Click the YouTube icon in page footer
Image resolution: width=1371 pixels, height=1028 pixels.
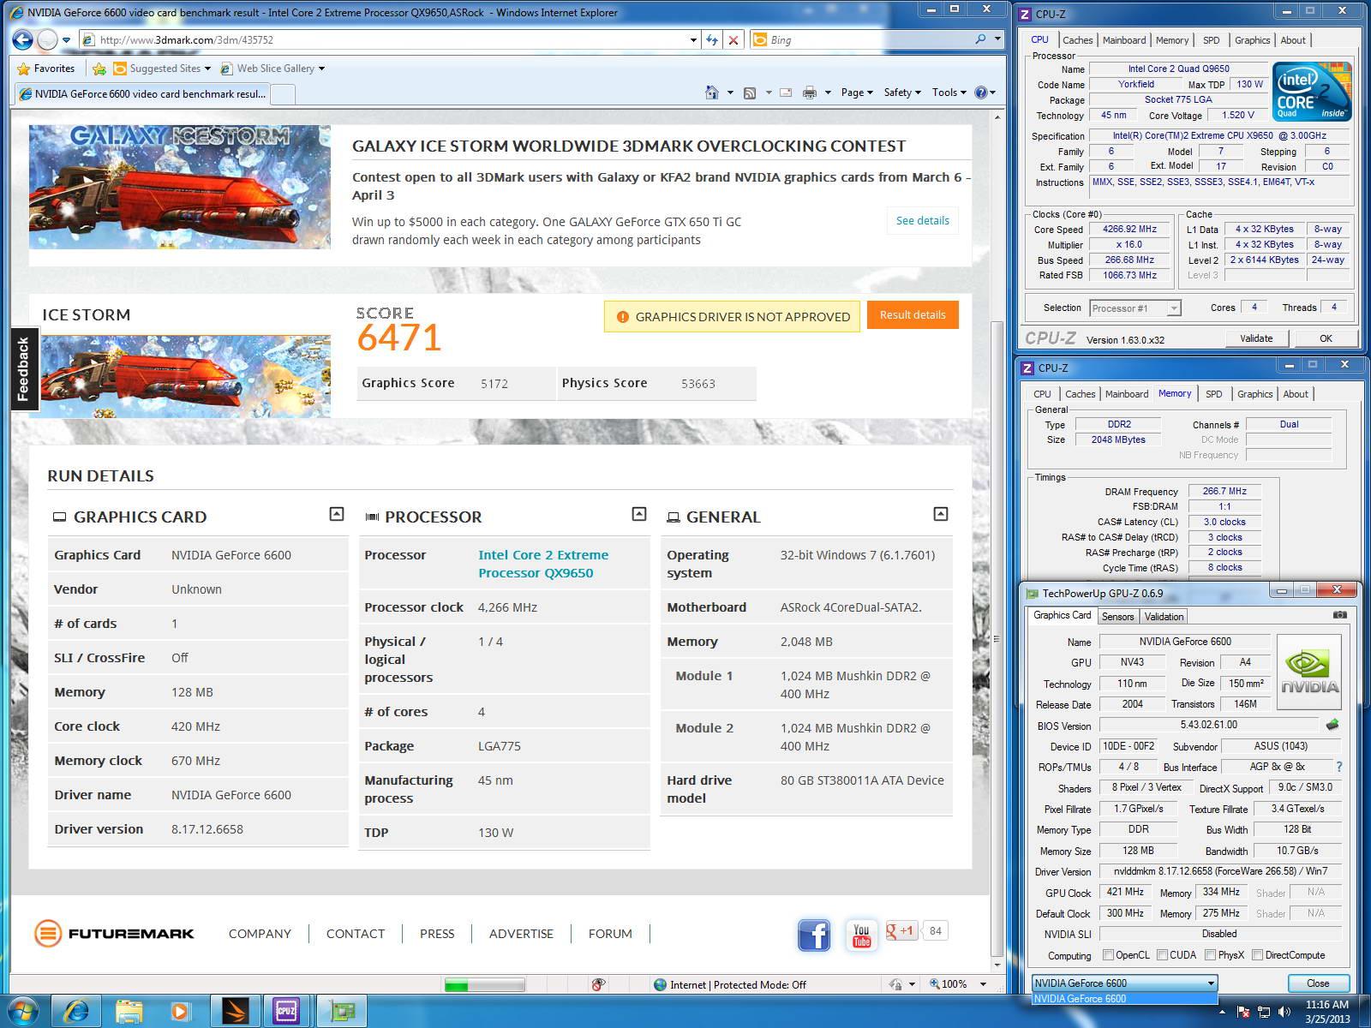861,935
